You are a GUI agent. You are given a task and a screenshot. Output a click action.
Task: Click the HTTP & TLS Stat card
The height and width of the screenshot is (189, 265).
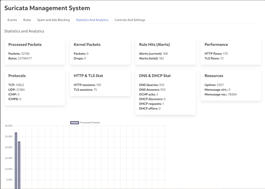100,82
